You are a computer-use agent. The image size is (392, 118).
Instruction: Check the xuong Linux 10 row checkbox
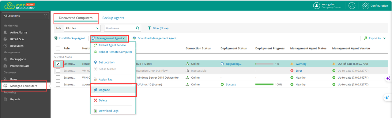click(x=58, y=84)
